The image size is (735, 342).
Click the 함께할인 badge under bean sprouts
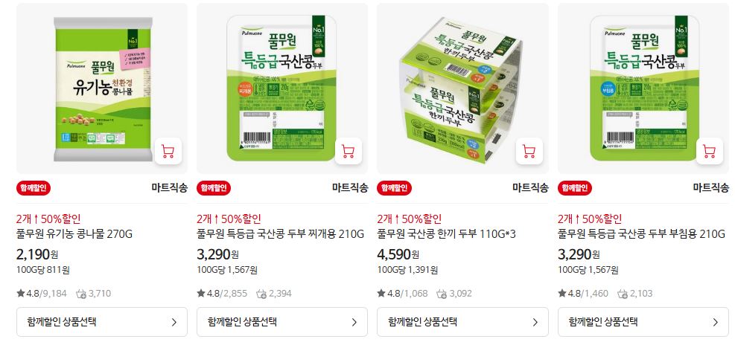click(34, 188)
